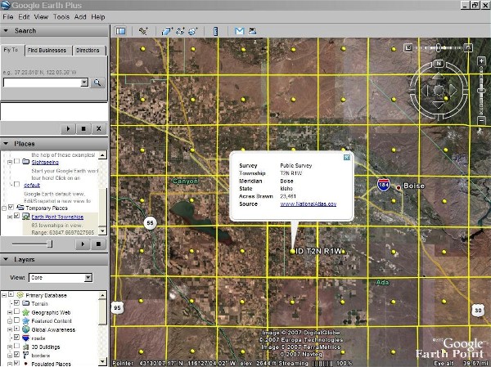Select the Show Ruler tool
This screenshot has height=367, width=491.
pyautogui.click(x=215, y=31)
